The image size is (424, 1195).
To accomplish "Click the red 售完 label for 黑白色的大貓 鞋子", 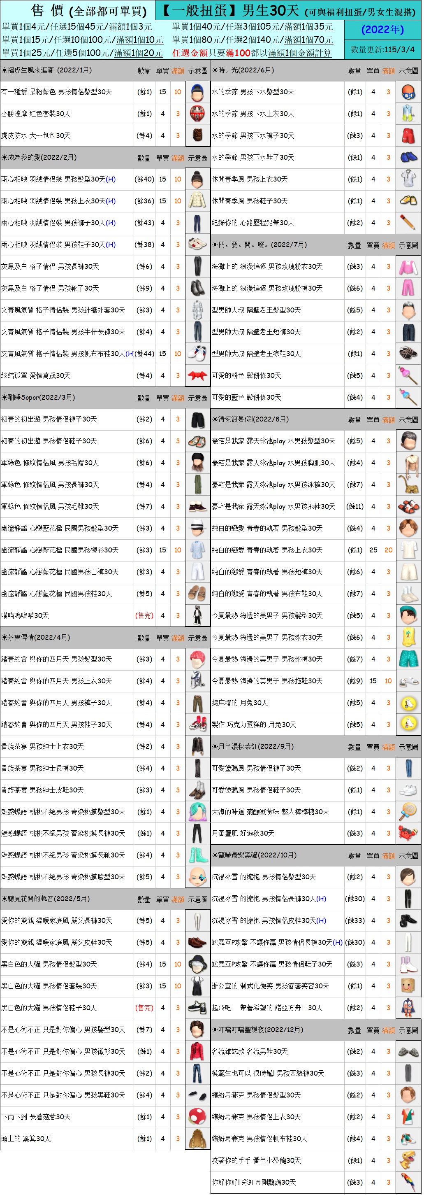I will click(x=144, y=1008).
